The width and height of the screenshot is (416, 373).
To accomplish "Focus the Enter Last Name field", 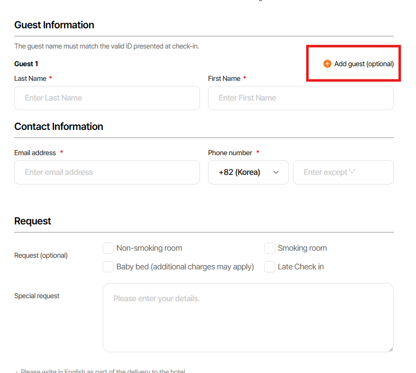I will tap(107, 98).
